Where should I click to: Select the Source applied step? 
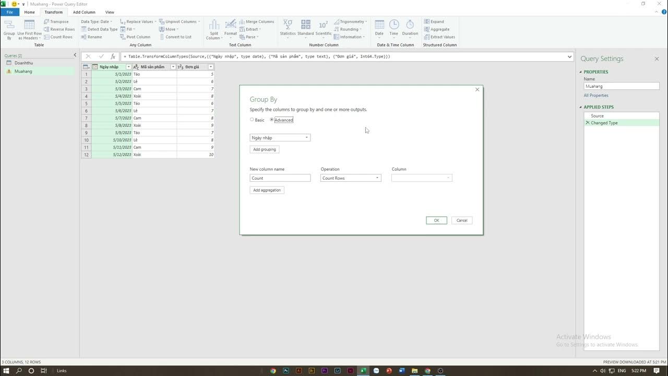point(621,116)
